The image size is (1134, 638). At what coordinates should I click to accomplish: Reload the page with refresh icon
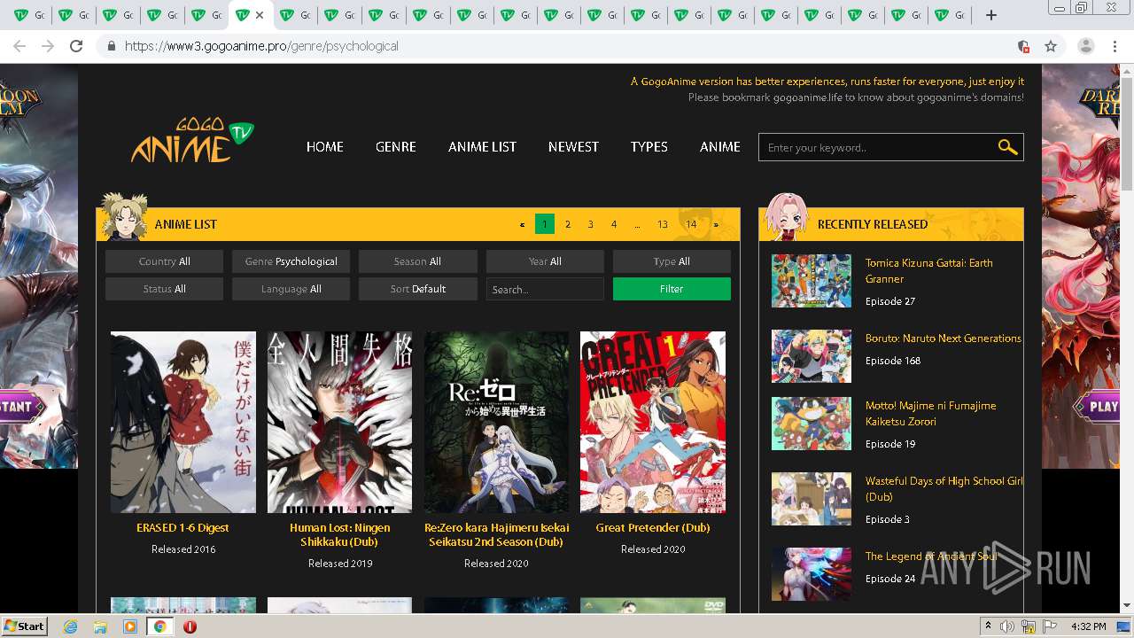(76, 46)
